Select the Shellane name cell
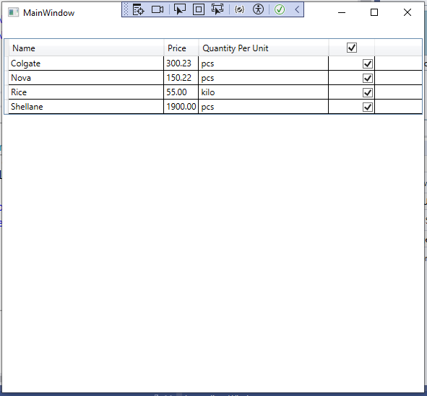Image resolution: width=427 pixels, height=396 pixels. [86, 107]
